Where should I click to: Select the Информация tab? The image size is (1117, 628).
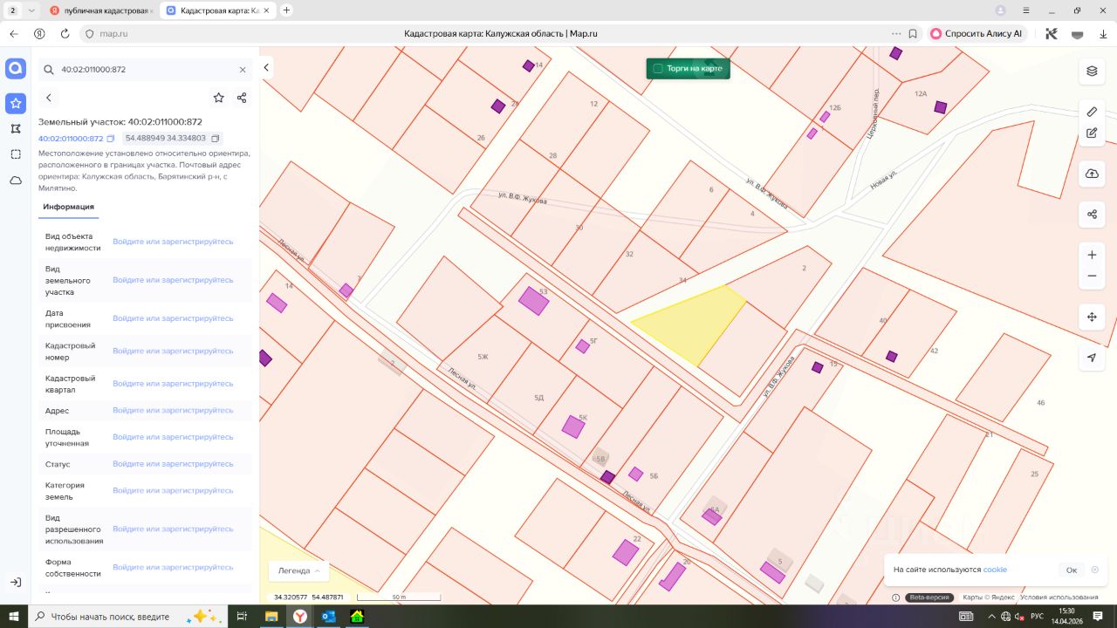(68, 207)
